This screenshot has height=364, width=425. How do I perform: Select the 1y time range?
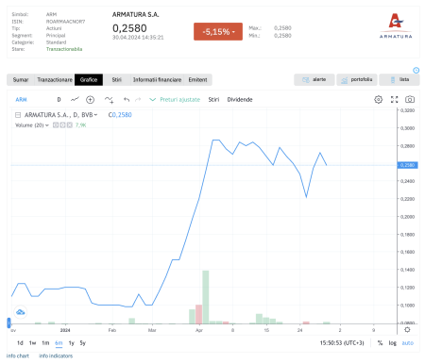click(72, 343)
